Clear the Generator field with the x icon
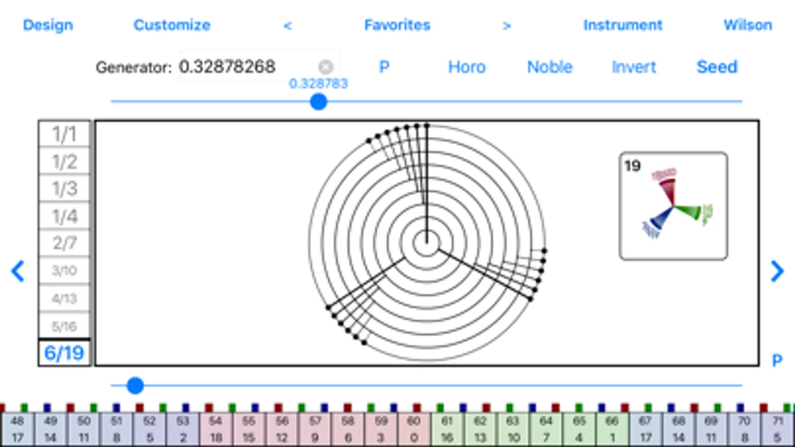 326,67
